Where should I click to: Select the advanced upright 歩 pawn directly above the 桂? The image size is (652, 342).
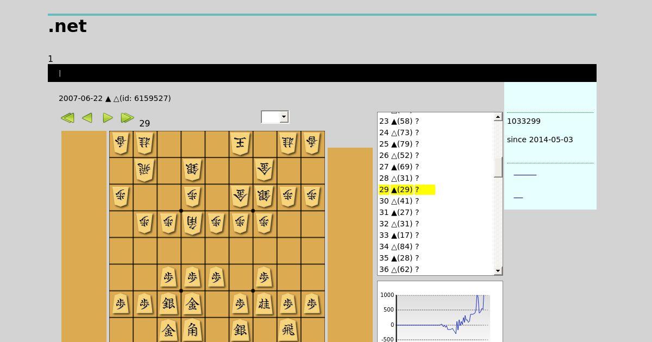tap(264, 277)
